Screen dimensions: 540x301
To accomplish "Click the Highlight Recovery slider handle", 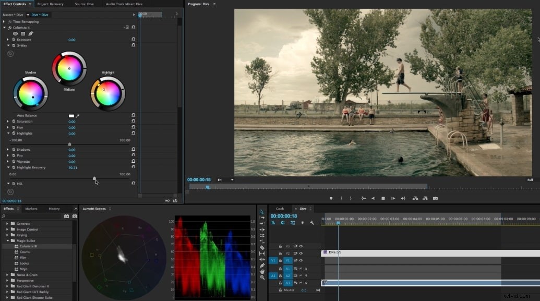I will tap(94, 178).
